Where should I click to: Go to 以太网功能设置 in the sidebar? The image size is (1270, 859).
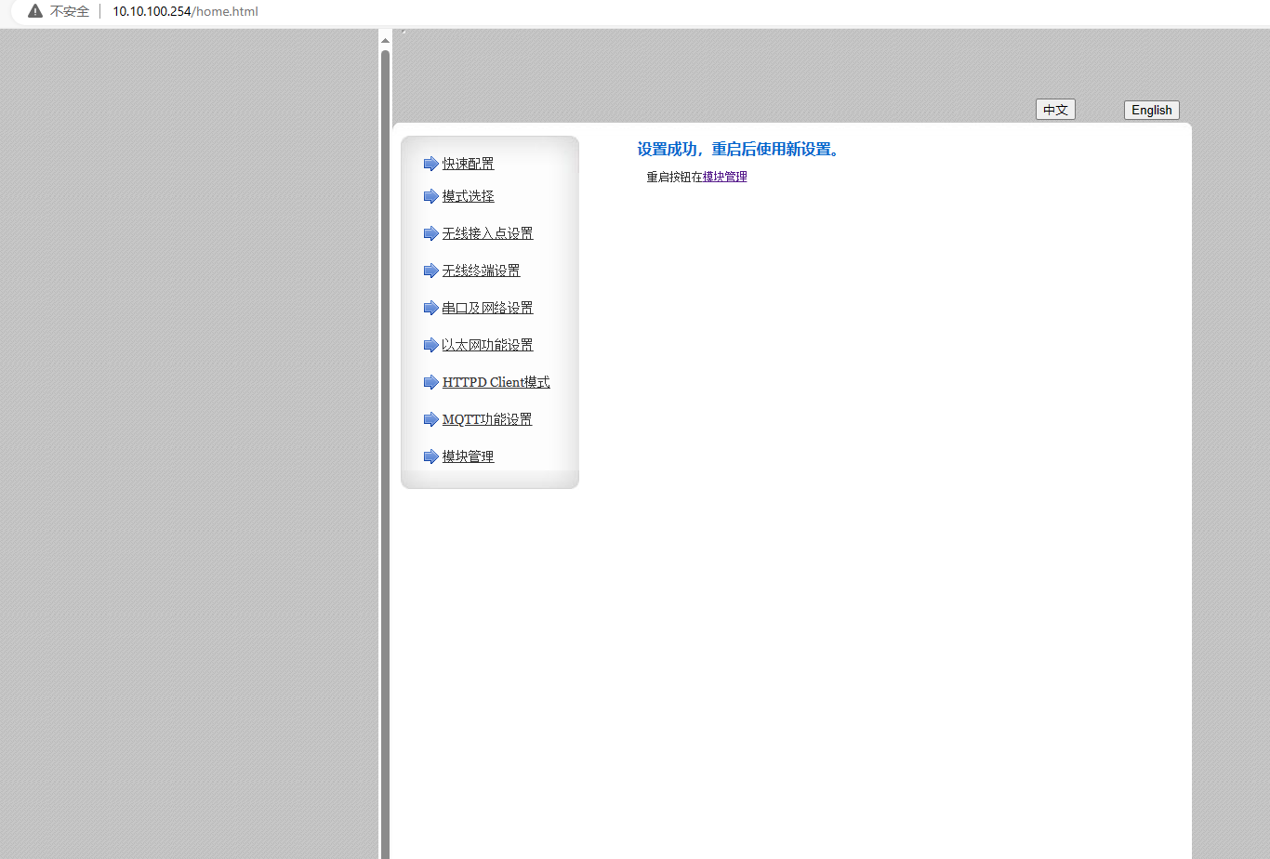tap(487, 345)
